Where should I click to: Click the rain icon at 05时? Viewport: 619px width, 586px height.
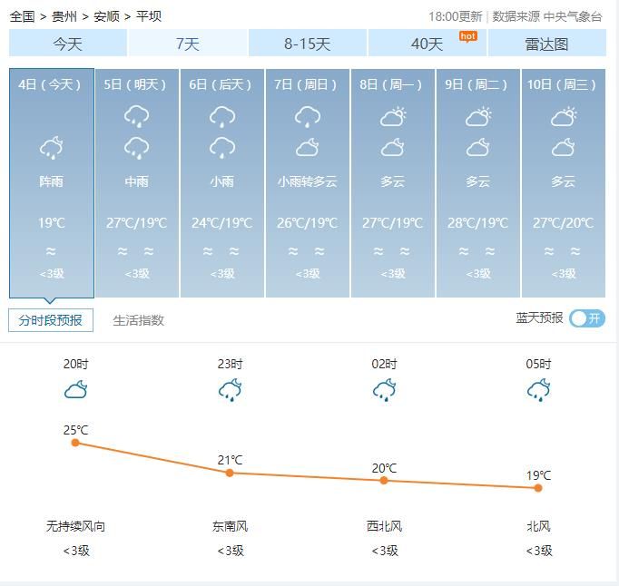tap(538, 390)
